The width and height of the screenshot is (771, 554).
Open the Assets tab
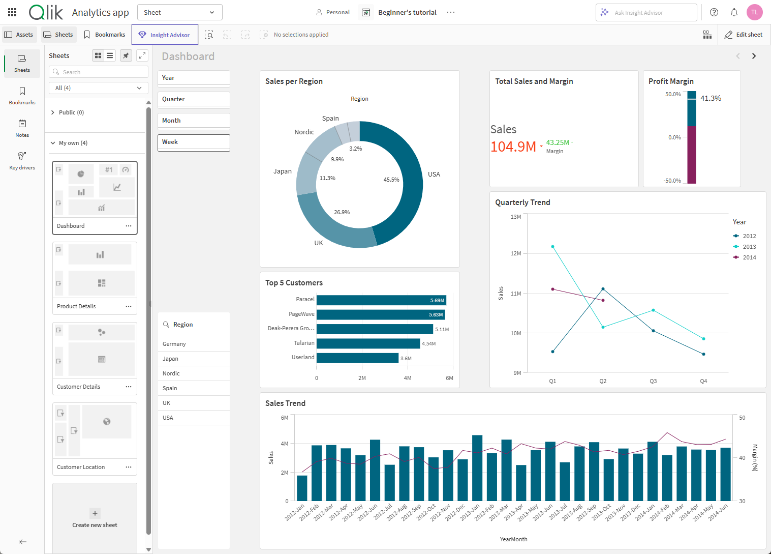(x=19, y=34)
